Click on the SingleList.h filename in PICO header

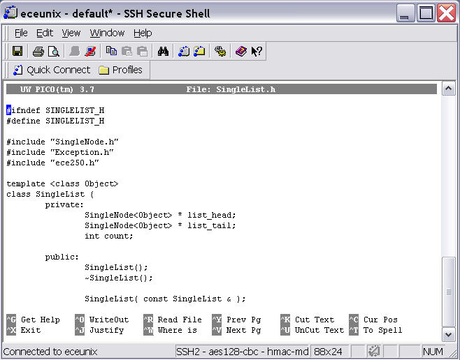pos(245,89)
